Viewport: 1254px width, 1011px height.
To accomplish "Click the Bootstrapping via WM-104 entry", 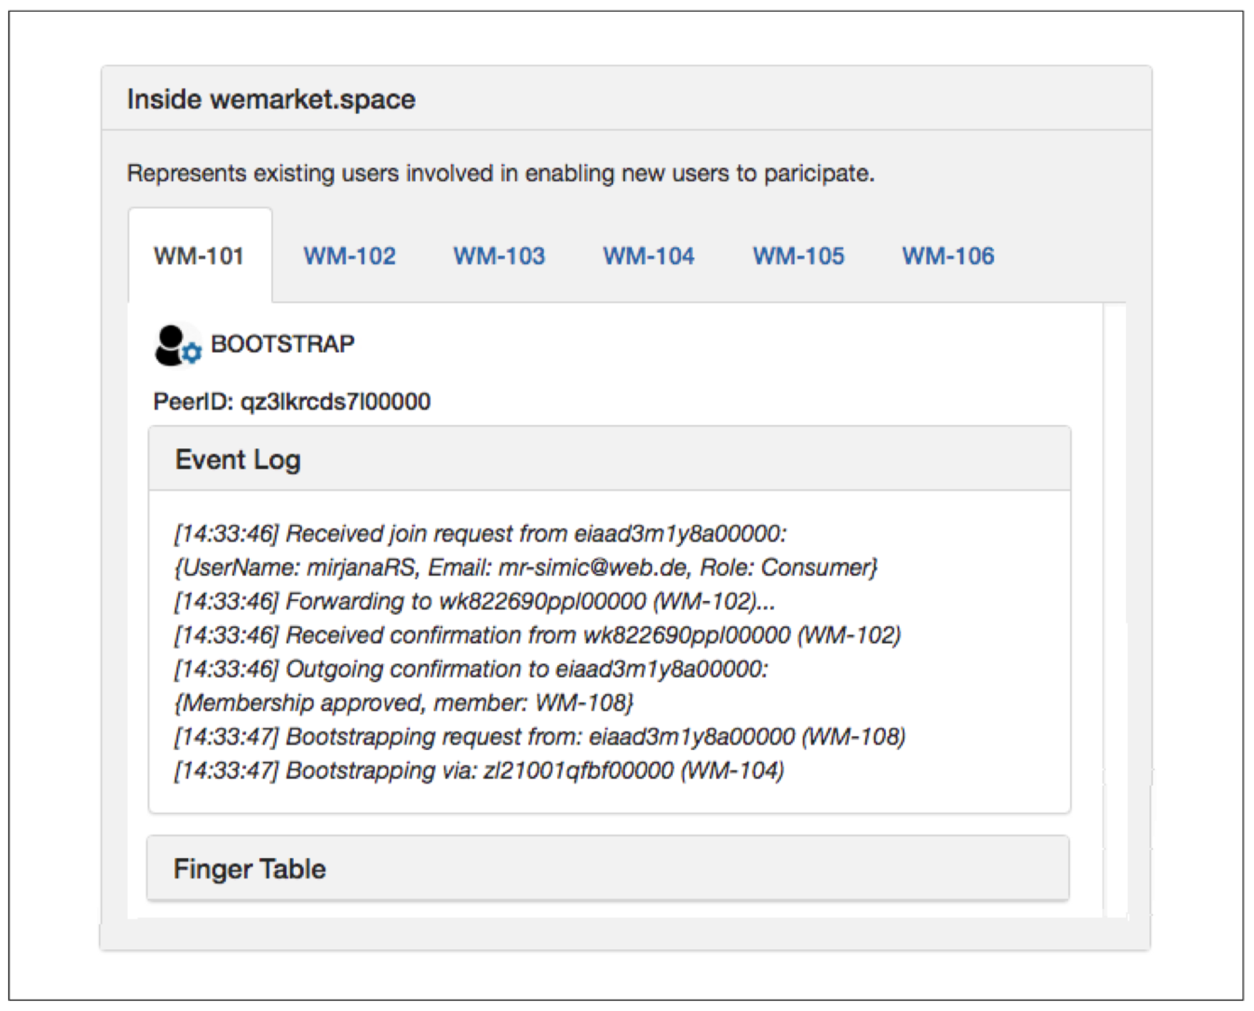I will (479, 770).
